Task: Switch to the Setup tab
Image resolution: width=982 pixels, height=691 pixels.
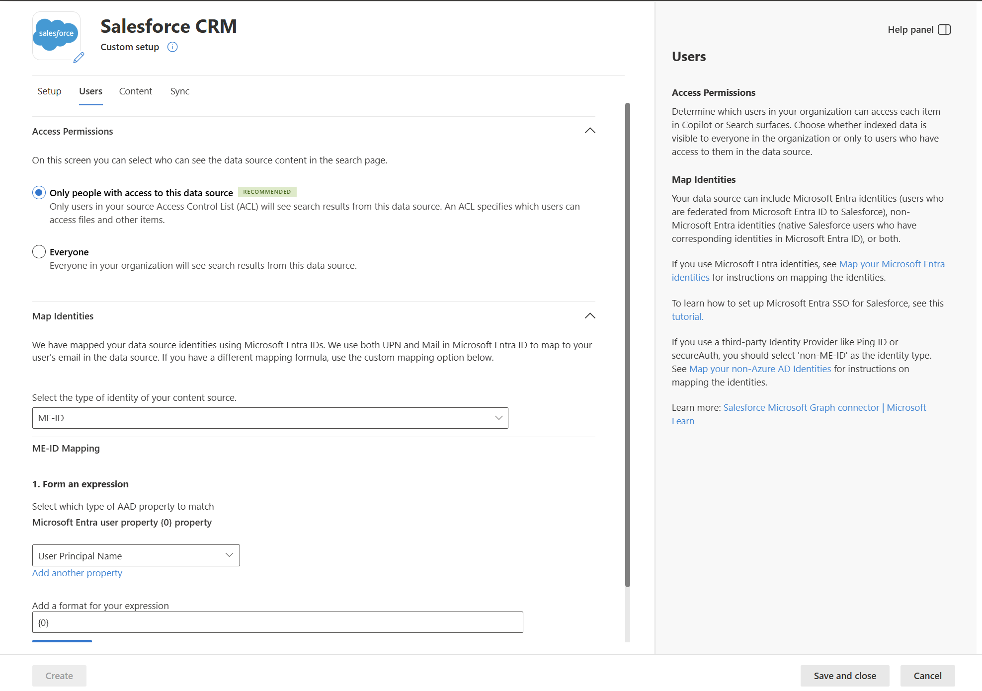Action: point(49,91)
